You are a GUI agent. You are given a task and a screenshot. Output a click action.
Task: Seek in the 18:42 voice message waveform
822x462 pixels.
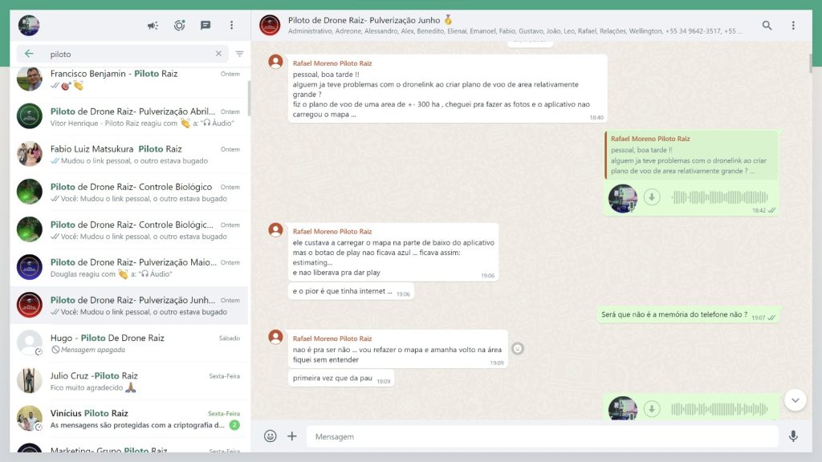point(720,197)
